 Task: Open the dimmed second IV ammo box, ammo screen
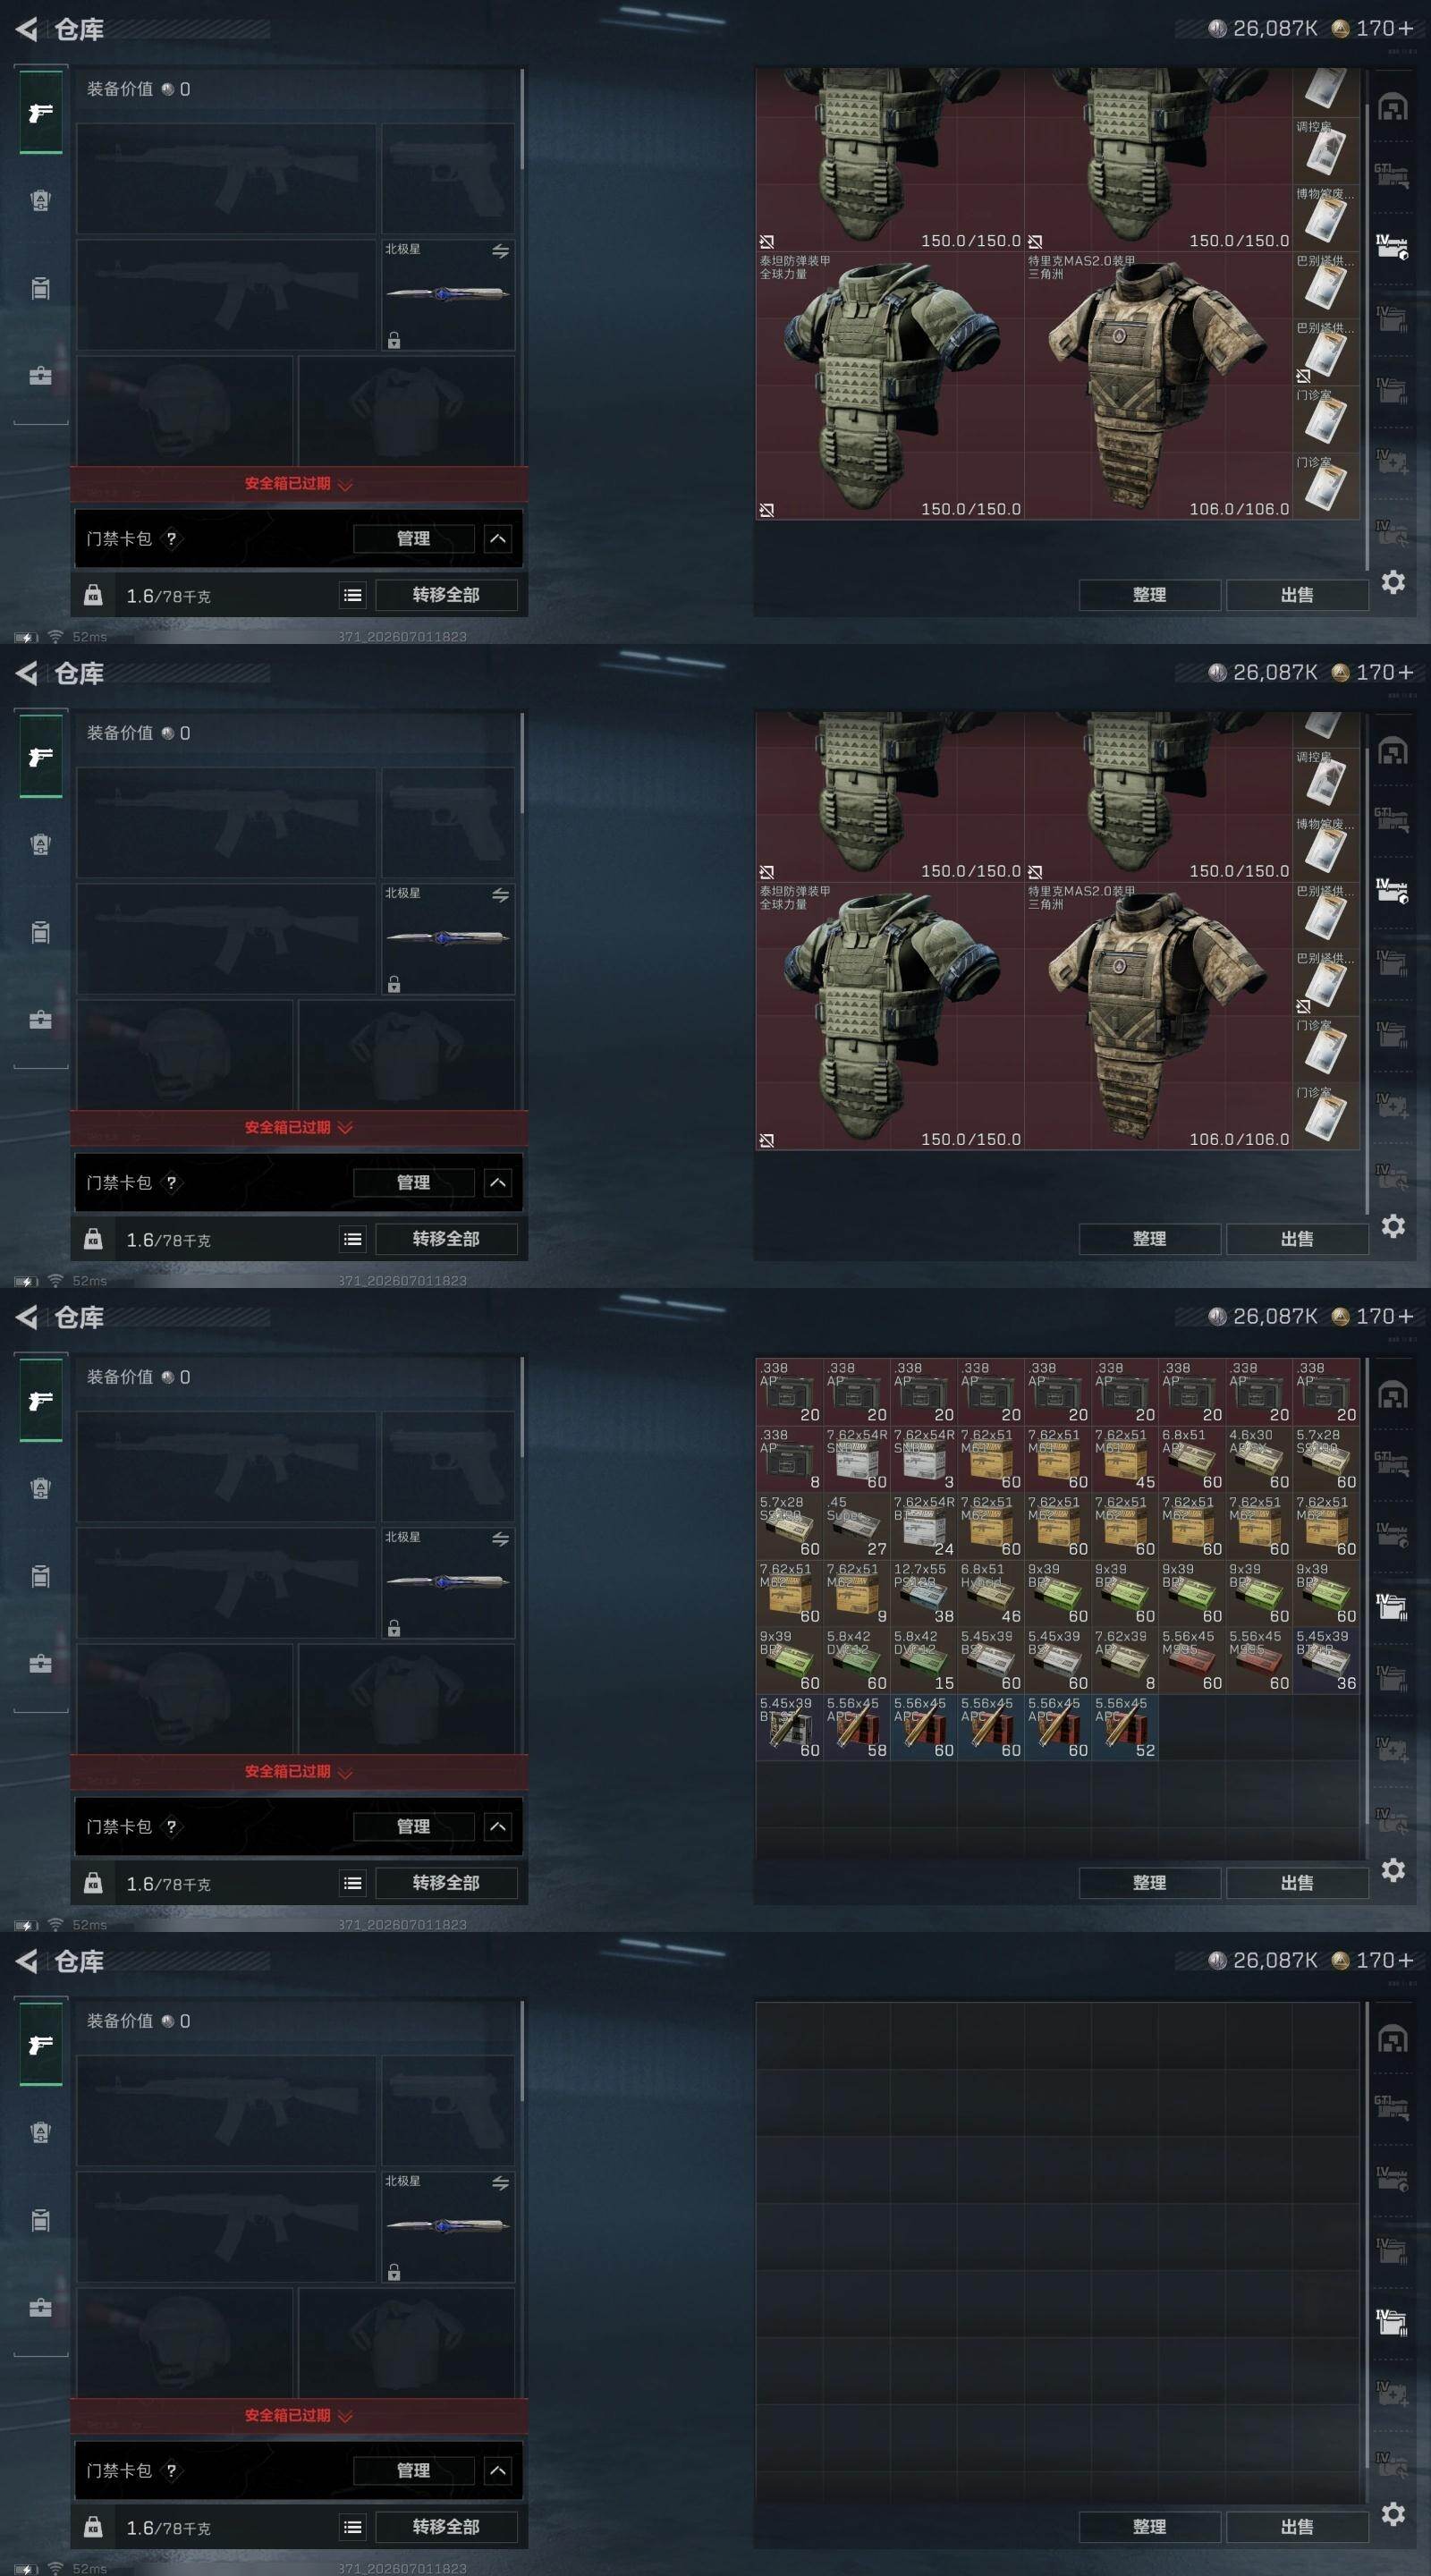(1392, 1677)
